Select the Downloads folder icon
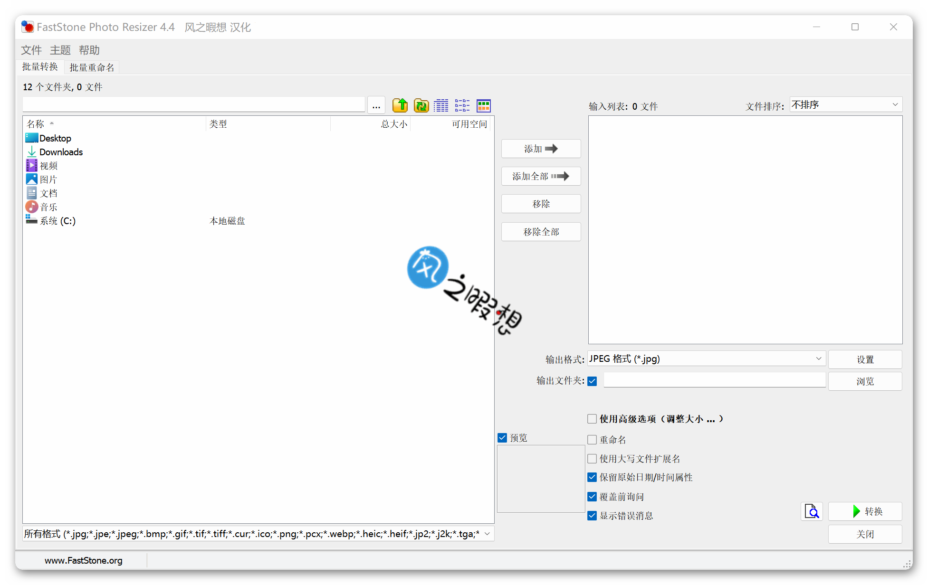The width and height of the screenshot is (928, 585). pos(32,152)
